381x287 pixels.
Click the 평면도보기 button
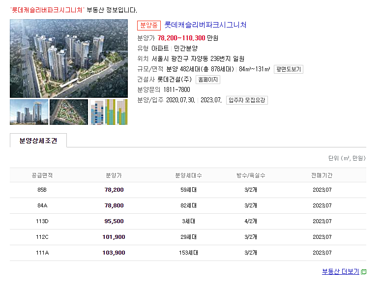[x=289, y=69]
